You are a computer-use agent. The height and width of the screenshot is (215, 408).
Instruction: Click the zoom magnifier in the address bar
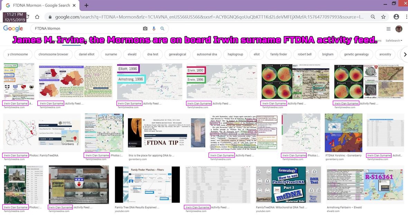373,17
